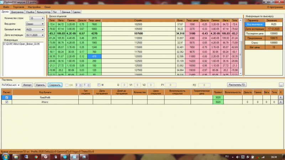This screenshot has height=160, width=285.
Task: Uncheck the Итого row calculation checkbox
Action: point(7,102)
